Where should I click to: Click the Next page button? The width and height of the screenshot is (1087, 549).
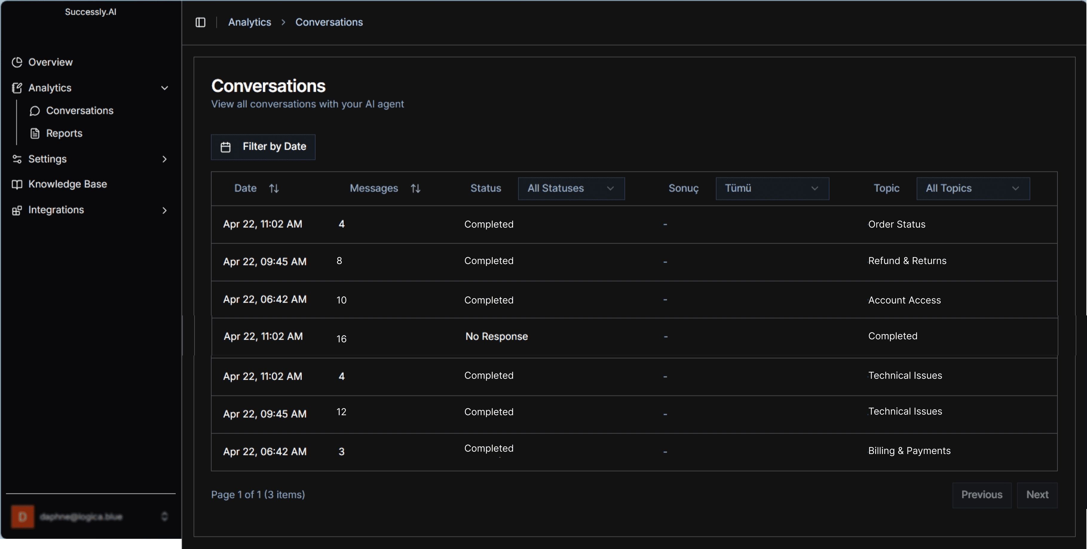pyautogui.click(x=1037, y=495)
